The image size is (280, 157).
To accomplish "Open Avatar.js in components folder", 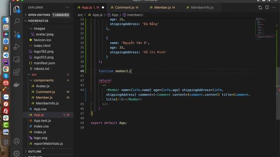I will [42, 86].
